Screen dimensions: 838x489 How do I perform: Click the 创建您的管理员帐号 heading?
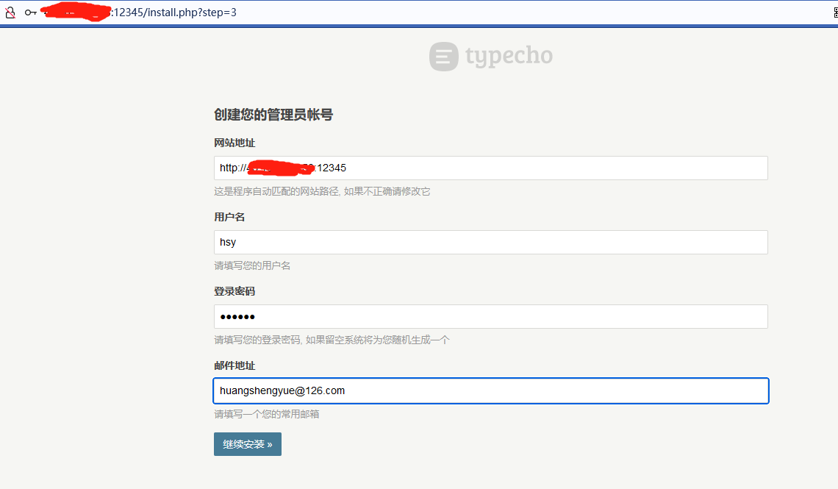coord(273,115)
